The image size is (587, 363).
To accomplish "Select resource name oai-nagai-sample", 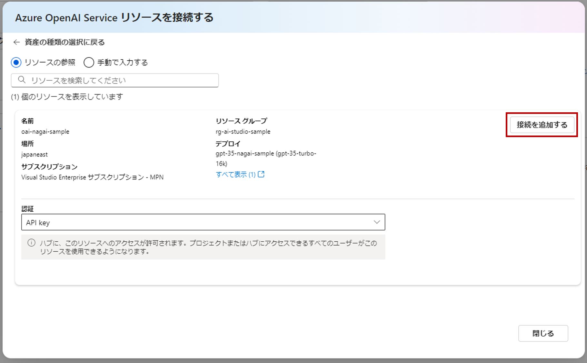I will click(x=45, y=132).
